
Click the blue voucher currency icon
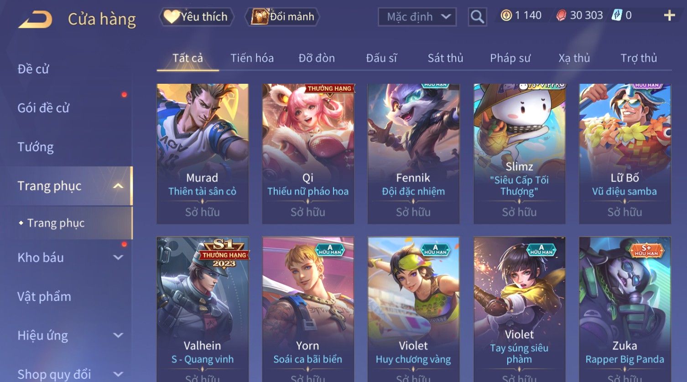(x=616, y=15)
